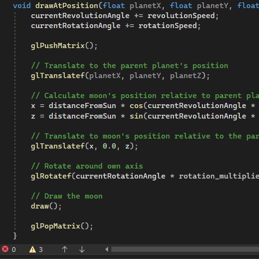Image resolution: width=259 pixels, height=259 pixels.
Task: Click the yellow warning triangle icon
Action: pos(32,249)
